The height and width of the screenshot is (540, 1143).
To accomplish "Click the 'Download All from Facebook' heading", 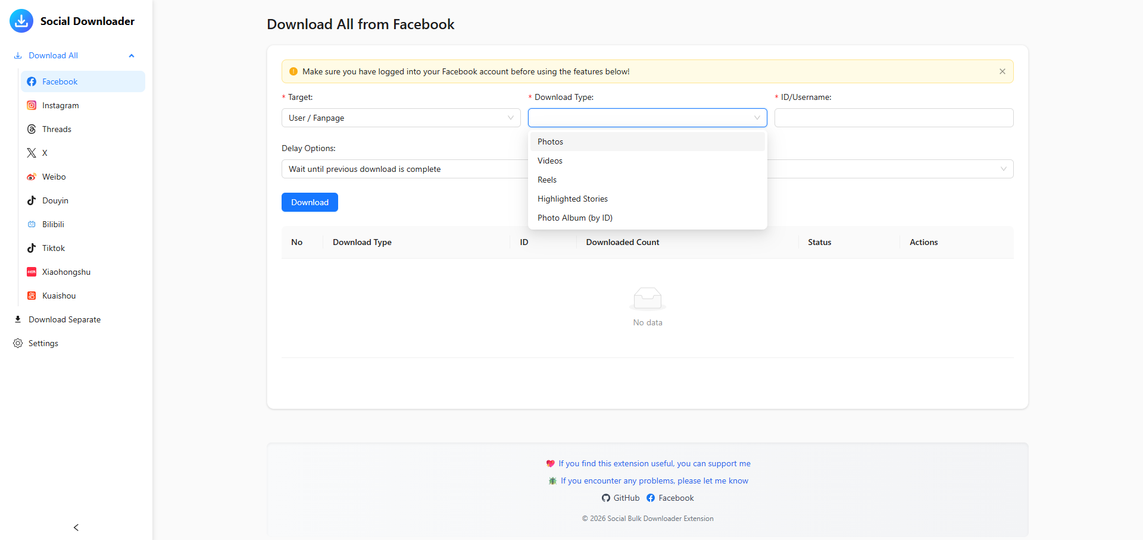I will pyautogui.click(x=361, y=24).
